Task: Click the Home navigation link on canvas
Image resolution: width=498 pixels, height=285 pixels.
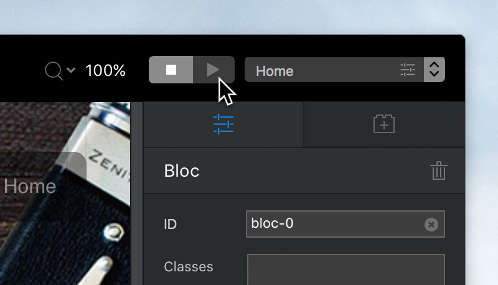Action: point(30,186)
